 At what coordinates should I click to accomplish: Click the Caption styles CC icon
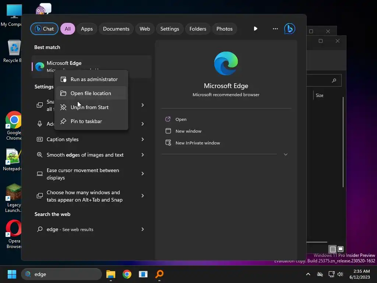(x=40, y=139)
